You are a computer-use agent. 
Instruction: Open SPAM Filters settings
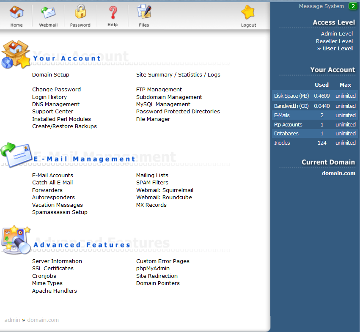(152, 183)
